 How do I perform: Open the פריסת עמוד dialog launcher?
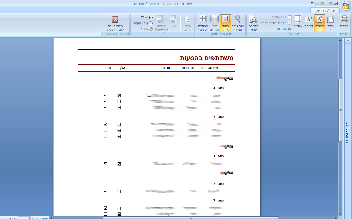248,34
